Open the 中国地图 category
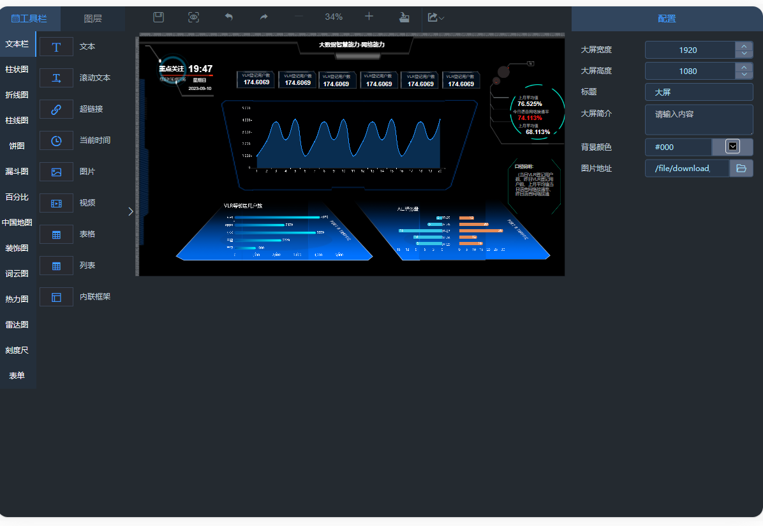 pyautogui.click(x=17, y=223)
